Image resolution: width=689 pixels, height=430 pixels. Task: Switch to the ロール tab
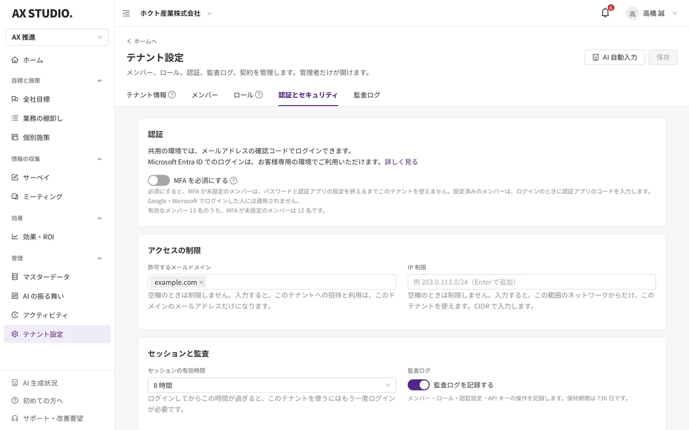pyautogui.click(x=243, y=95)
